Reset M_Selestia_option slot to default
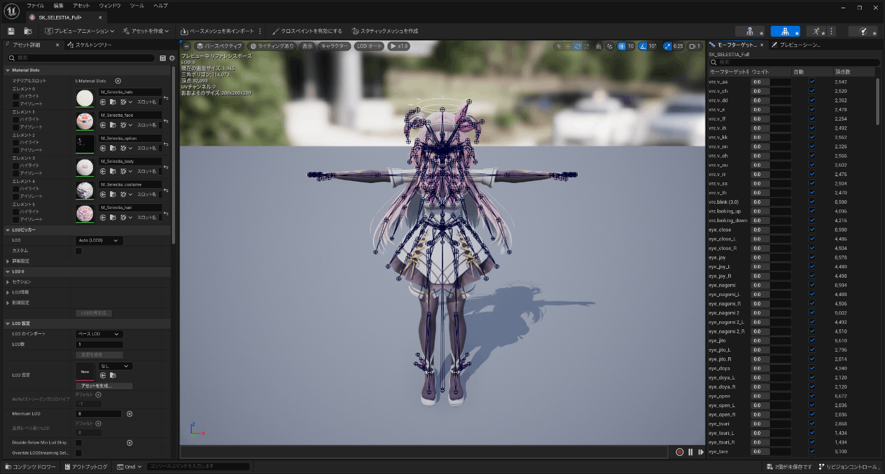Image resolution: width=885 pixels, height=474 pixels. pos(166,145)
